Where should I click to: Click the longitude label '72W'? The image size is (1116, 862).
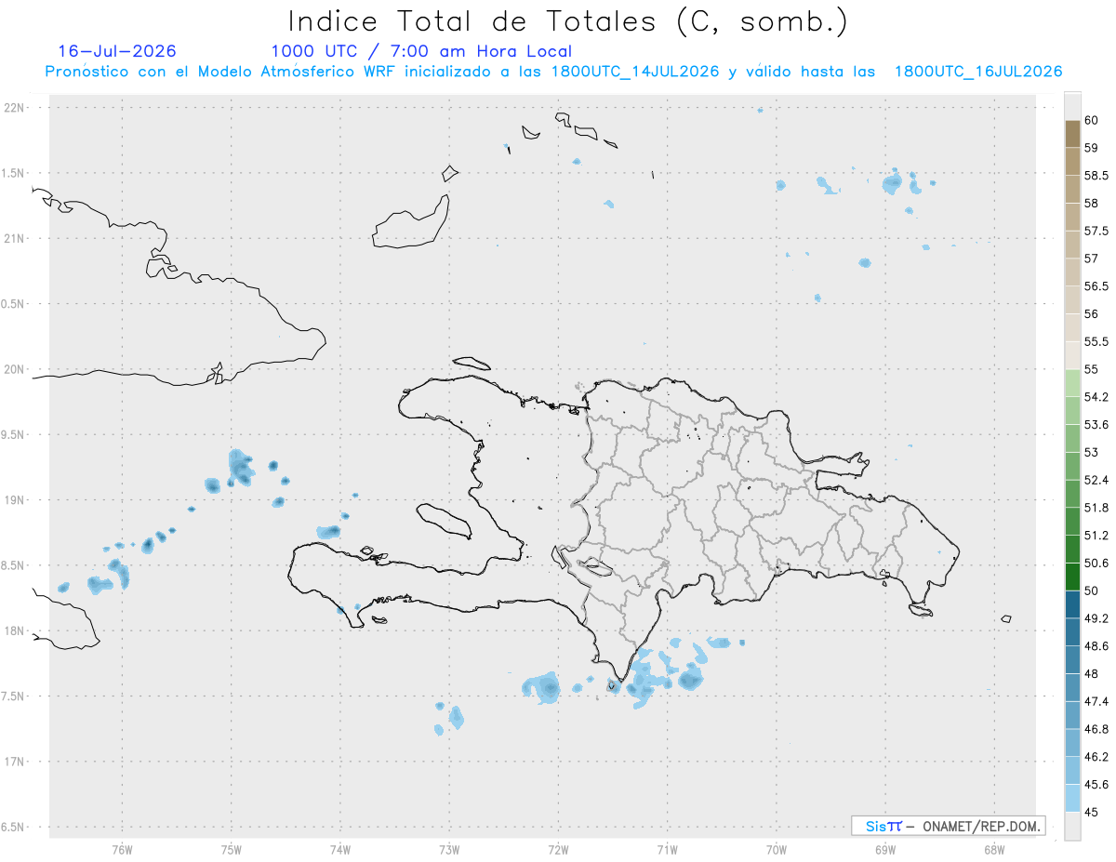coord(558,849)
